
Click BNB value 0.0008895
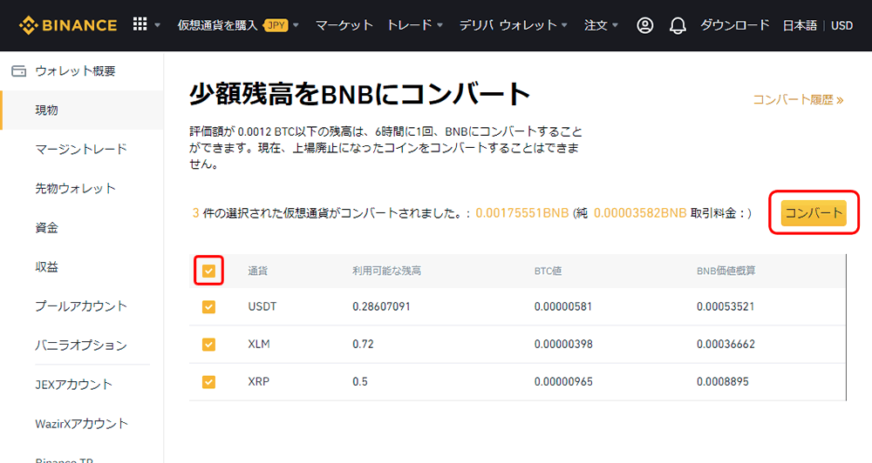point(722,381)
